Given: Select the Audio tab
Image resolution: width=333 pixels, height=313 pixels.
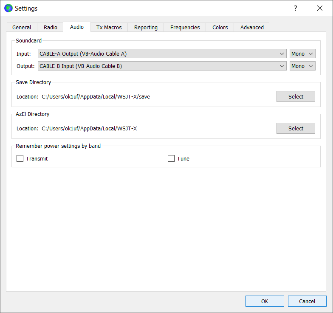Looking at the screenshot, I should (x=77, y=27).
